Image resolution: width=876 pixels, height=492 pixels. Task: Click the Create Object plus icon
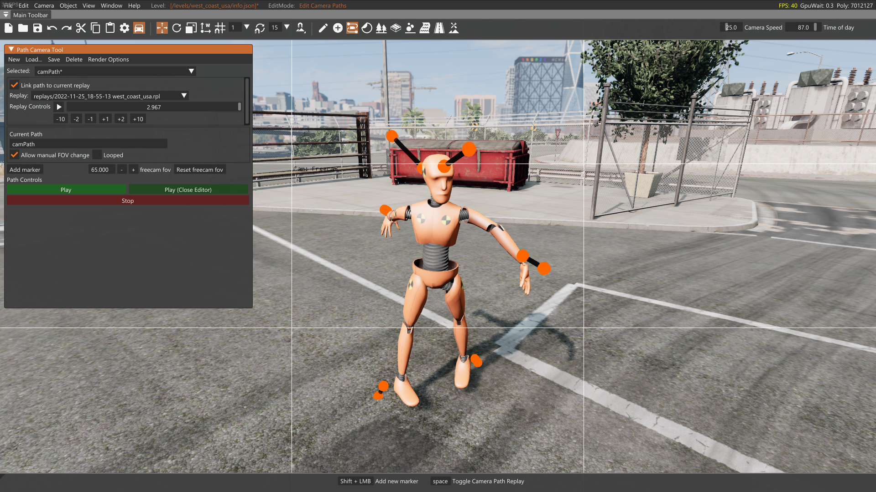[x=338, y=28]
